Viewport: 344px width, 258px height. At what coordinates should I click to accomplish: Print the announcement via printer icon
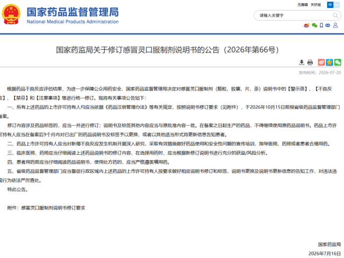point(310,62)
